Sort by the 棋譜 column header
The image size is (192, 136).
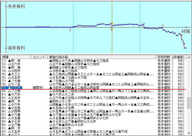[x=16, y=57]
